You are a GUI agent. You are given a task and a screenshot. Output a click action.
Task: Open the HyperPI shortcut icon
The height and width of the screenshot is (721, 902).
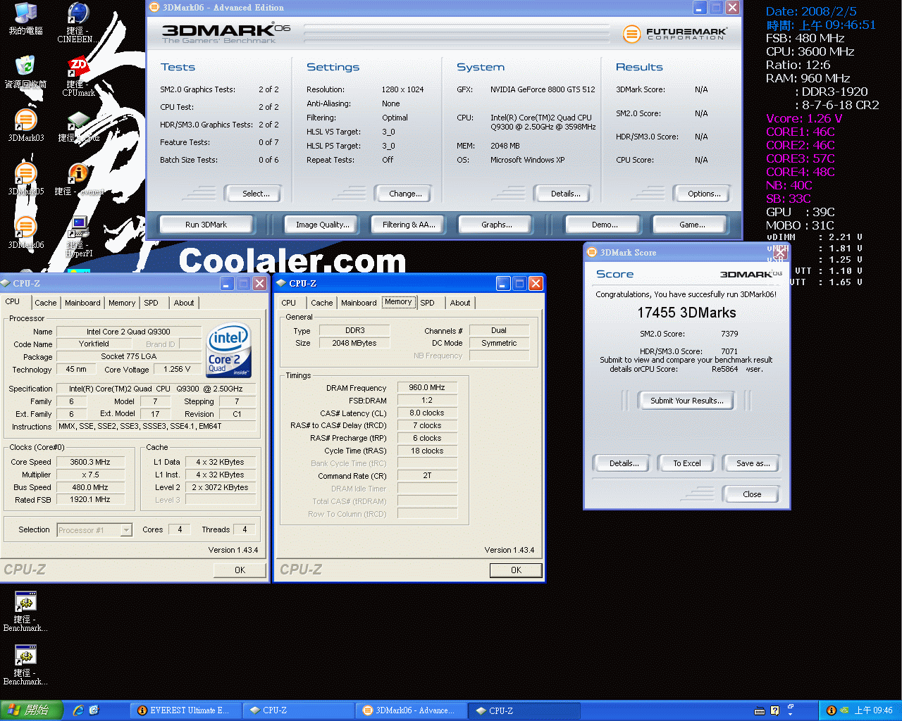point(78,237)
